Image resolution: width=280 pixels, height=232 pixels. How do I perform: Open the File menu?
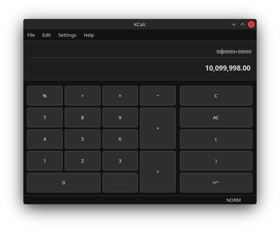31,35
